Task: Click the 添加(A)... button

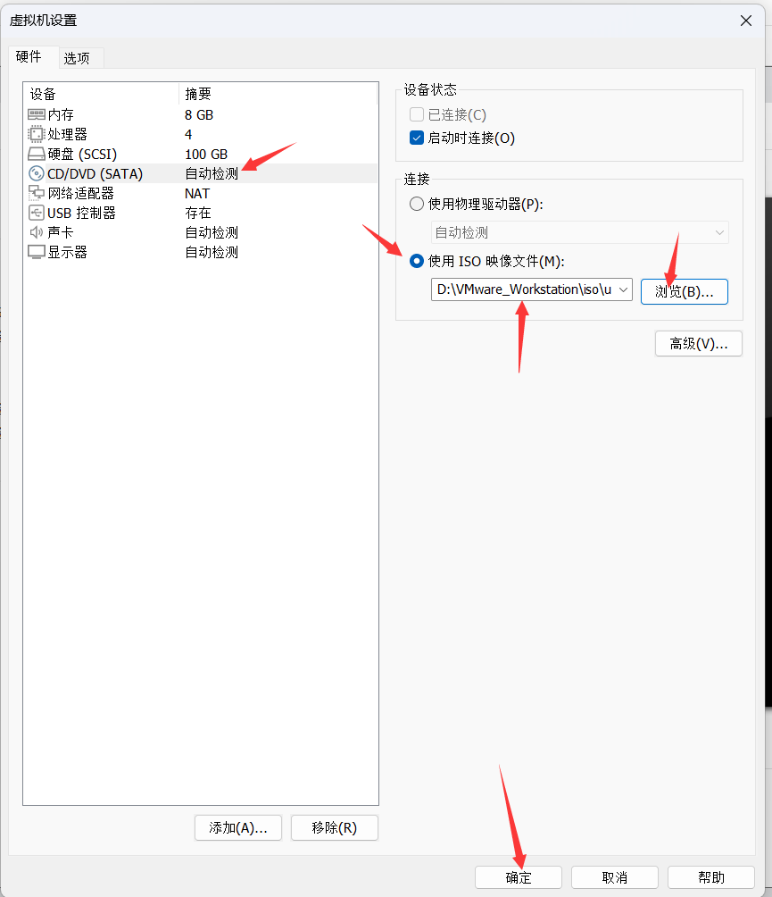Action: (x=237, y=828)
